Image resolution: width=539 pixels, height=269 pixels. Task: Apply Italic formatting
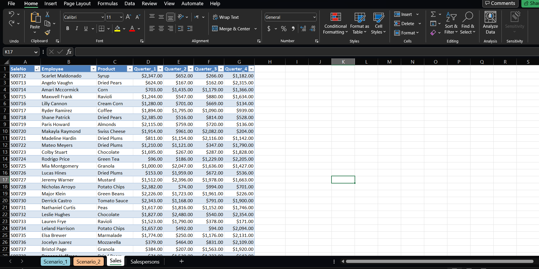point(77,28)
